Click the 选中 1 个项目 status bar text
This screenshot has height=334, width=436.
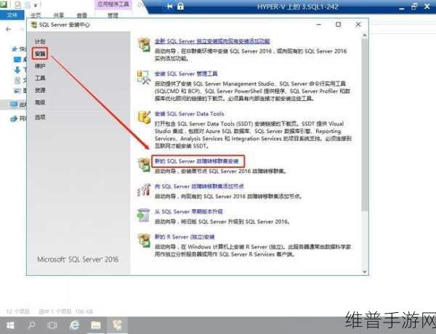(x=55, y=311)
